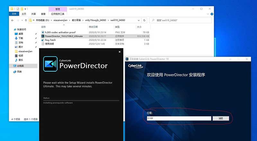Click quick access toolbar properties icon
This screenshot has width=257, height=141.
click(x=18, y=9)
